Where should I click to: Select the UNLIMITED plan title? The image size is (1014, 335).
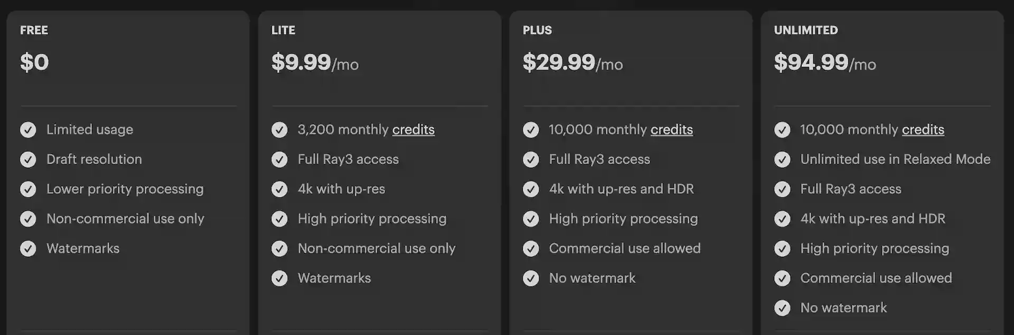[805, 31]
